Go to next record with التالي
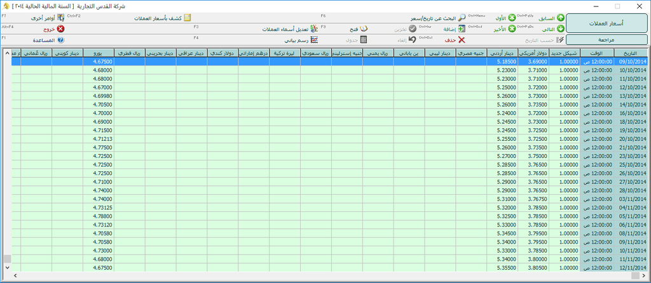Screen dimensions: 651x283 coord(560,29)
